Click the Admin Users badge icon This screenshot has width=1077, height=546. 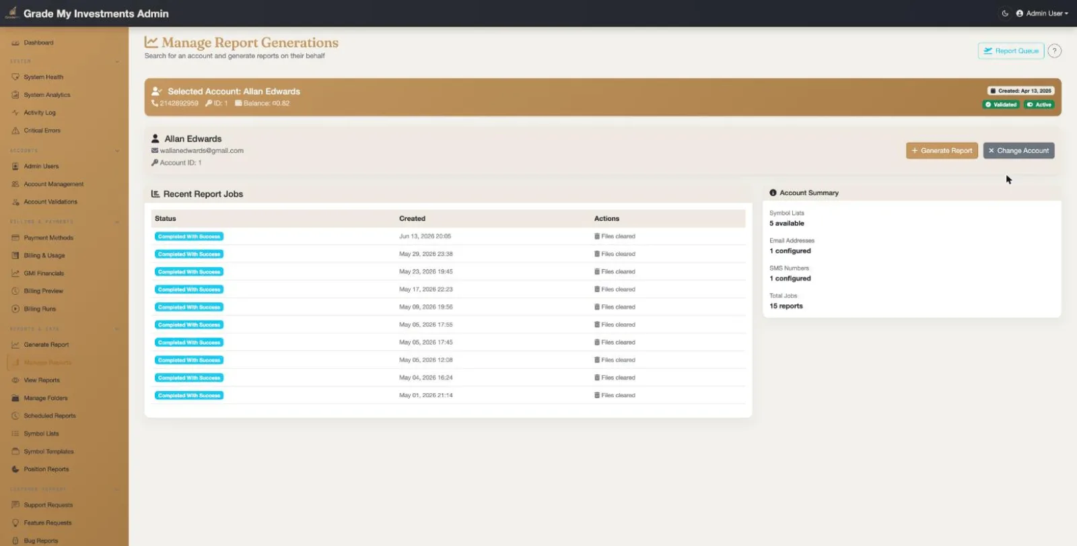coord(15,166)
